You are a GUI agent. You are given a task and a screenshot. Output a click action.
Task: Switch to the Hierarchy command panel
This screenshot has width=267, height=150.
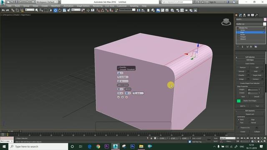pyautogui.click(x=244, y=15)
